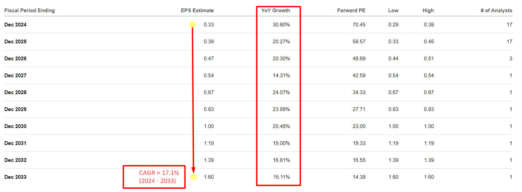Click the 15.11% YoY growth value
Image resolution: width=522 pixels, height=192 pixels.
(x=281, y=177)
